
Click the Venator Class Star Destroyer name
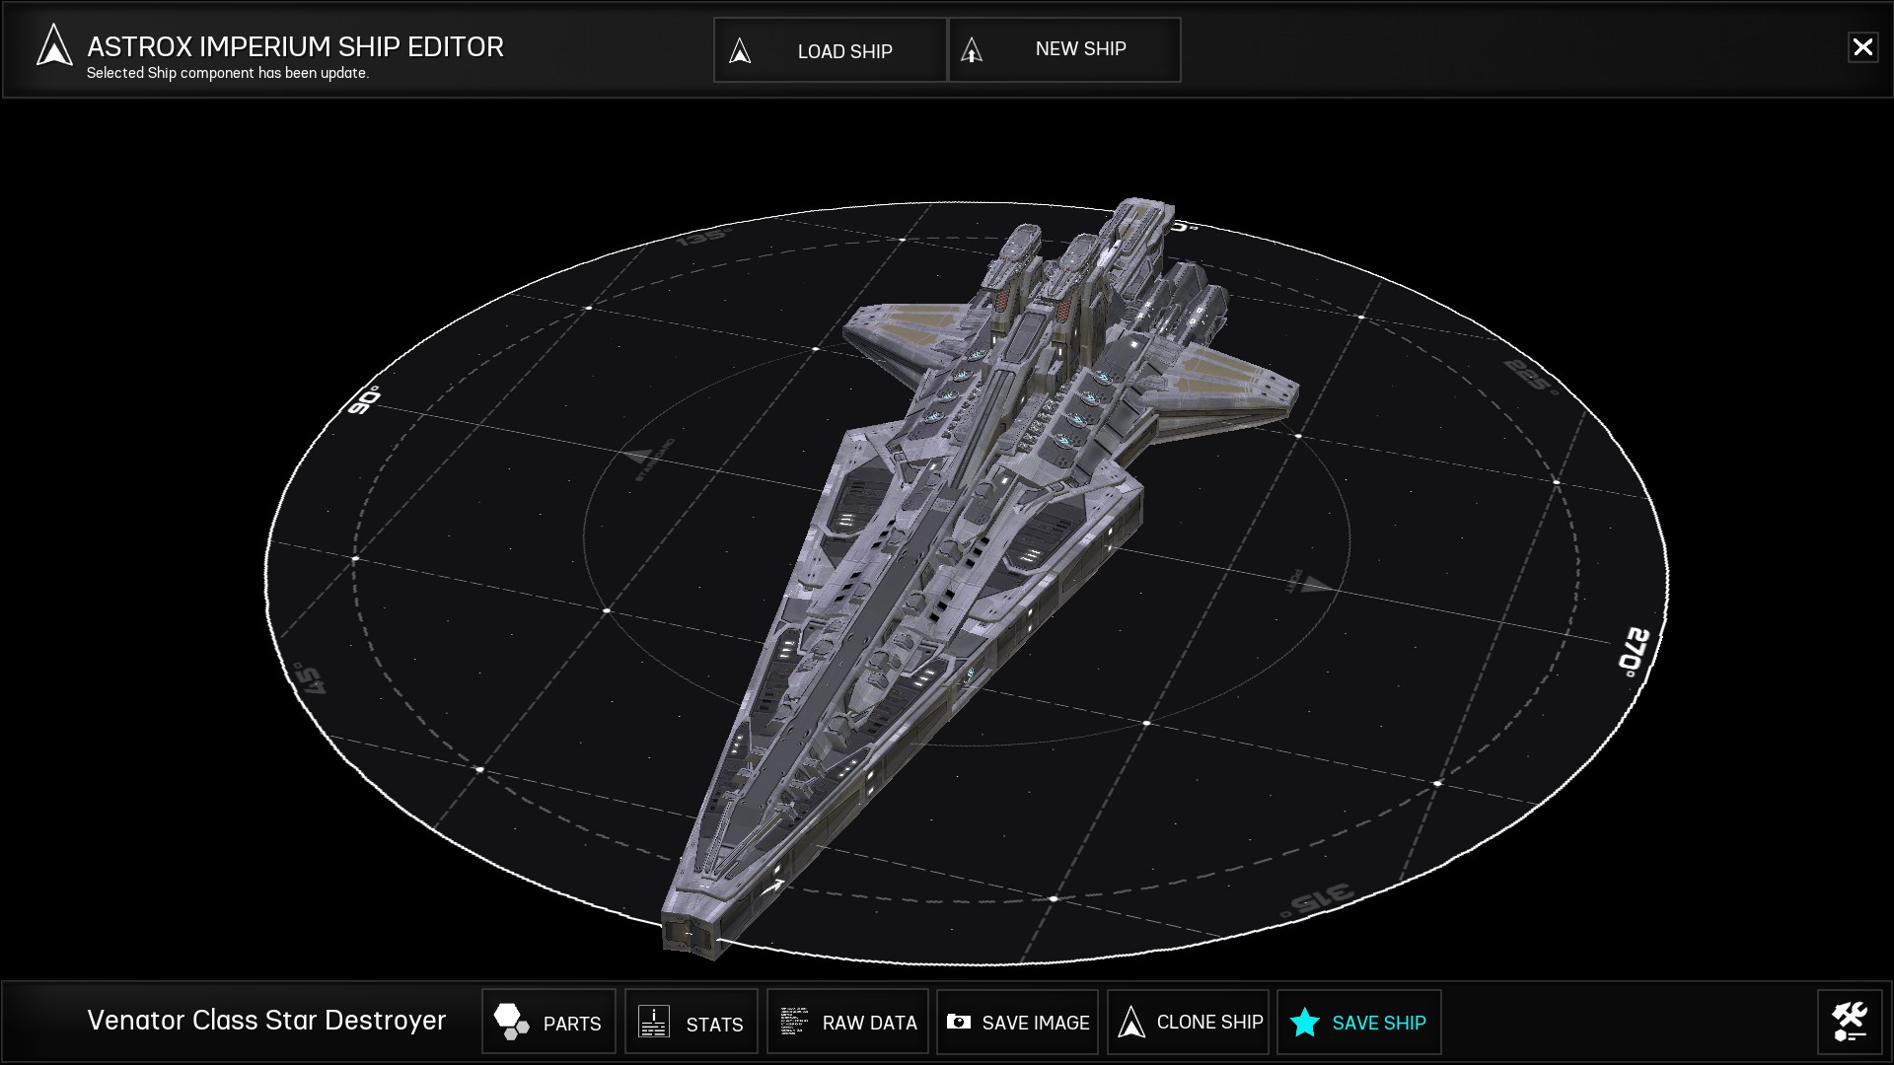click(x=266, y=1021)
